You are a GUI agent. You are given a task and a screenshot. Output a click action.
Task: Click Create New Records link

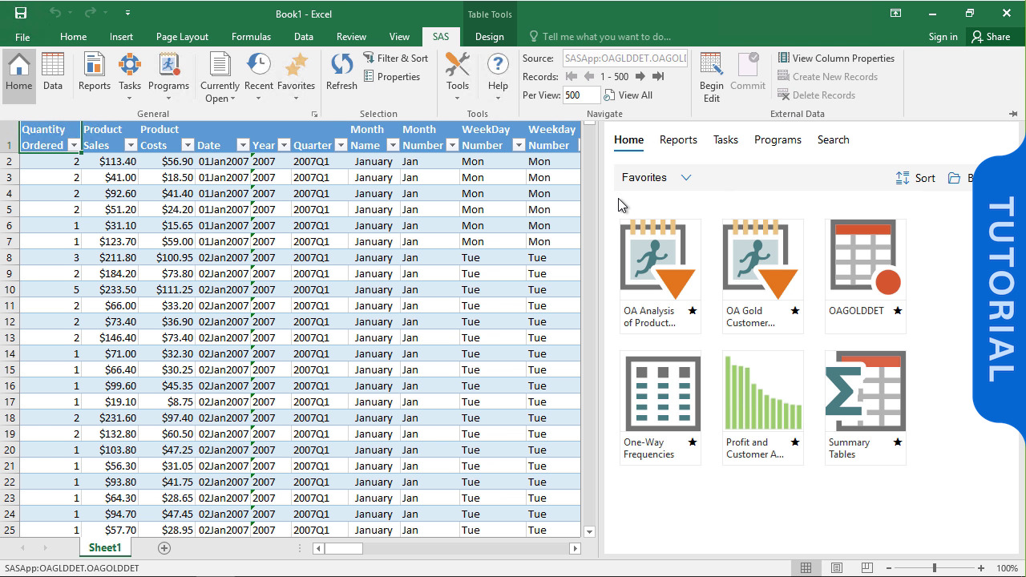click(828, 76)
